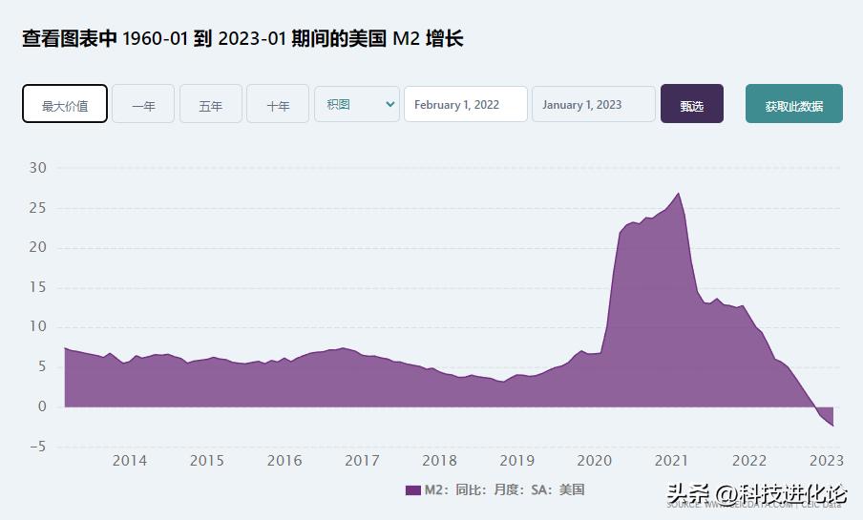Click the 2023 x-axis label
This screenshot has width=863, height=520.
tap(826, 461)
